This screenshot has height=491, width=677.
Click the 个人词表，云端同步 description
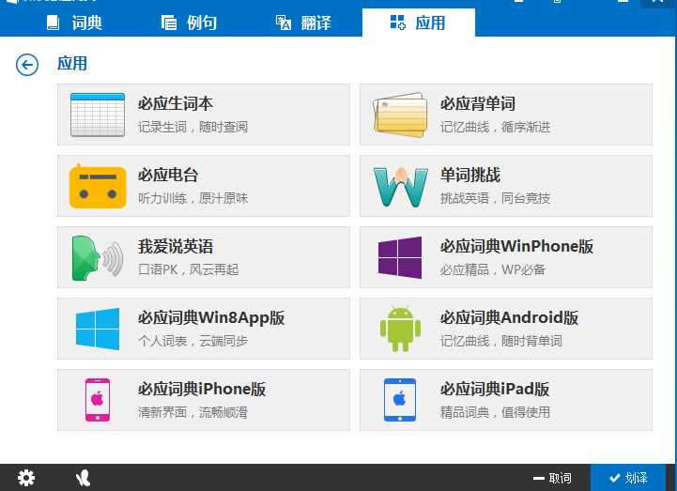click(x=193, y=341)
